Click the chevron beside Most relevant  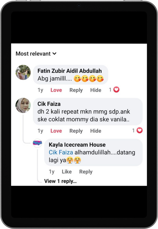[54, 54]
